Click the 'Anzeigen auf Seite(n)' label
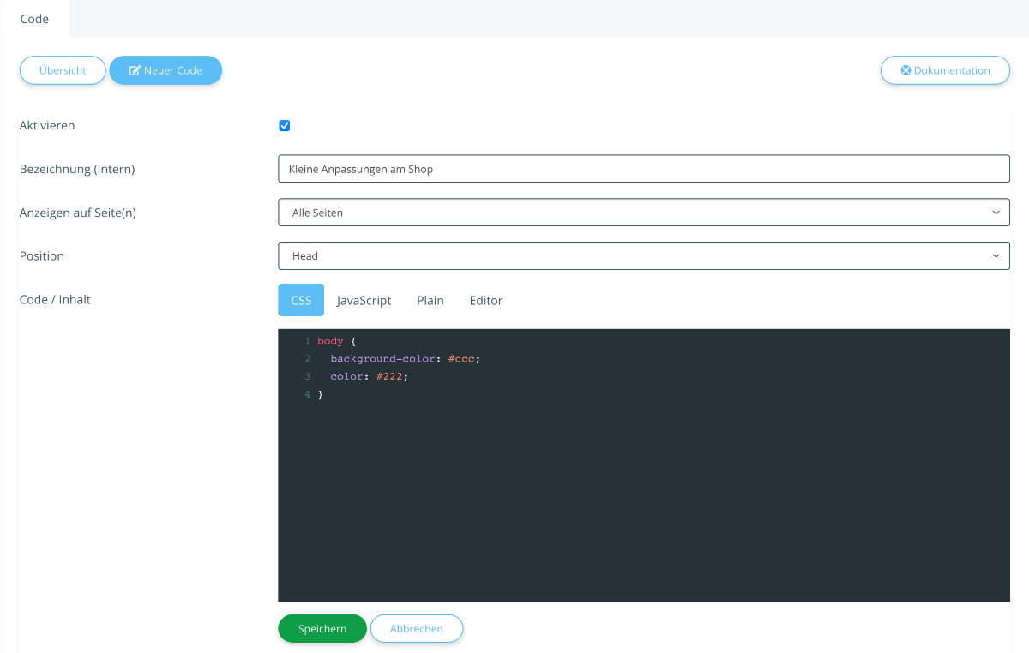This screenshot has width=1029, height=653. coord(78,213)
